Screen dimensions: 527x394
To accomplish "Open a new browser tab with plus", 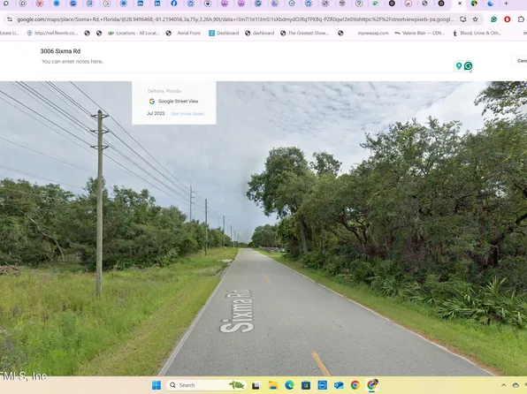I will point(506,4).
